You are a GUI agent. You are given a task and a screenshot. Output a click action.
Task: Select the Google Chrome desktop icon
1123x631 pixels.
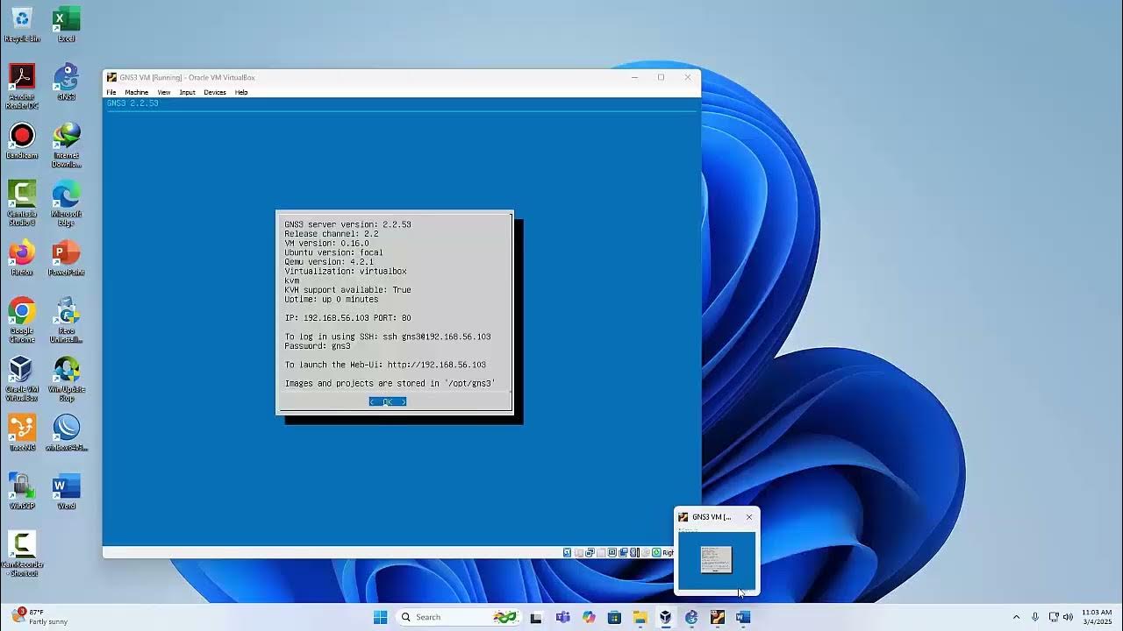pos(22,320)
